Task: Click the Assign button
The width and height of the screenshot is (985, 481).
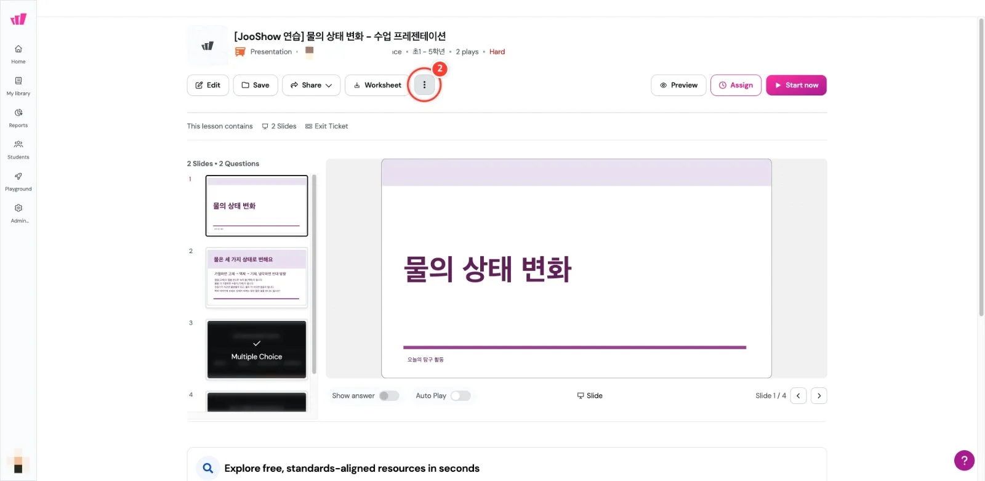Action: [736, 85]
